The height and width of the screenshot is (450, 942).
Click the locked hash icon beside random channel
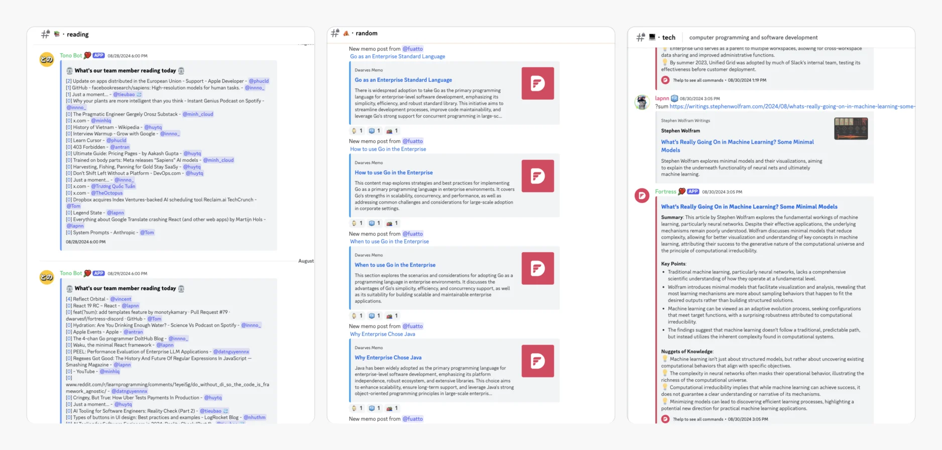[x=335, y=33]
